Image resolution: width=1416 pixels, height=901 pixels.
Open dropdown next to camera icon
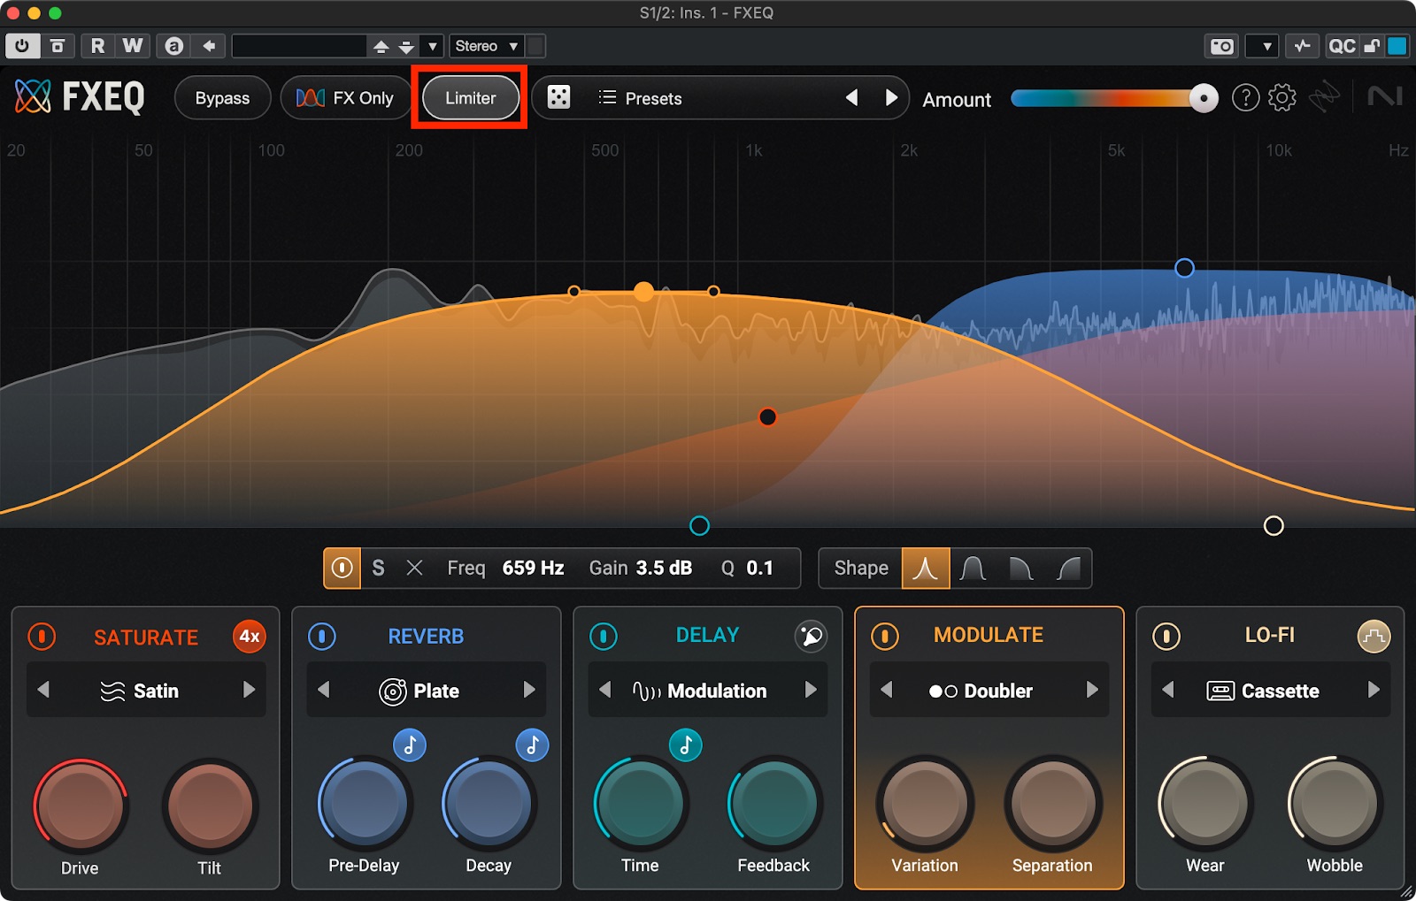pyautogui.click(x=1262, y=46)
